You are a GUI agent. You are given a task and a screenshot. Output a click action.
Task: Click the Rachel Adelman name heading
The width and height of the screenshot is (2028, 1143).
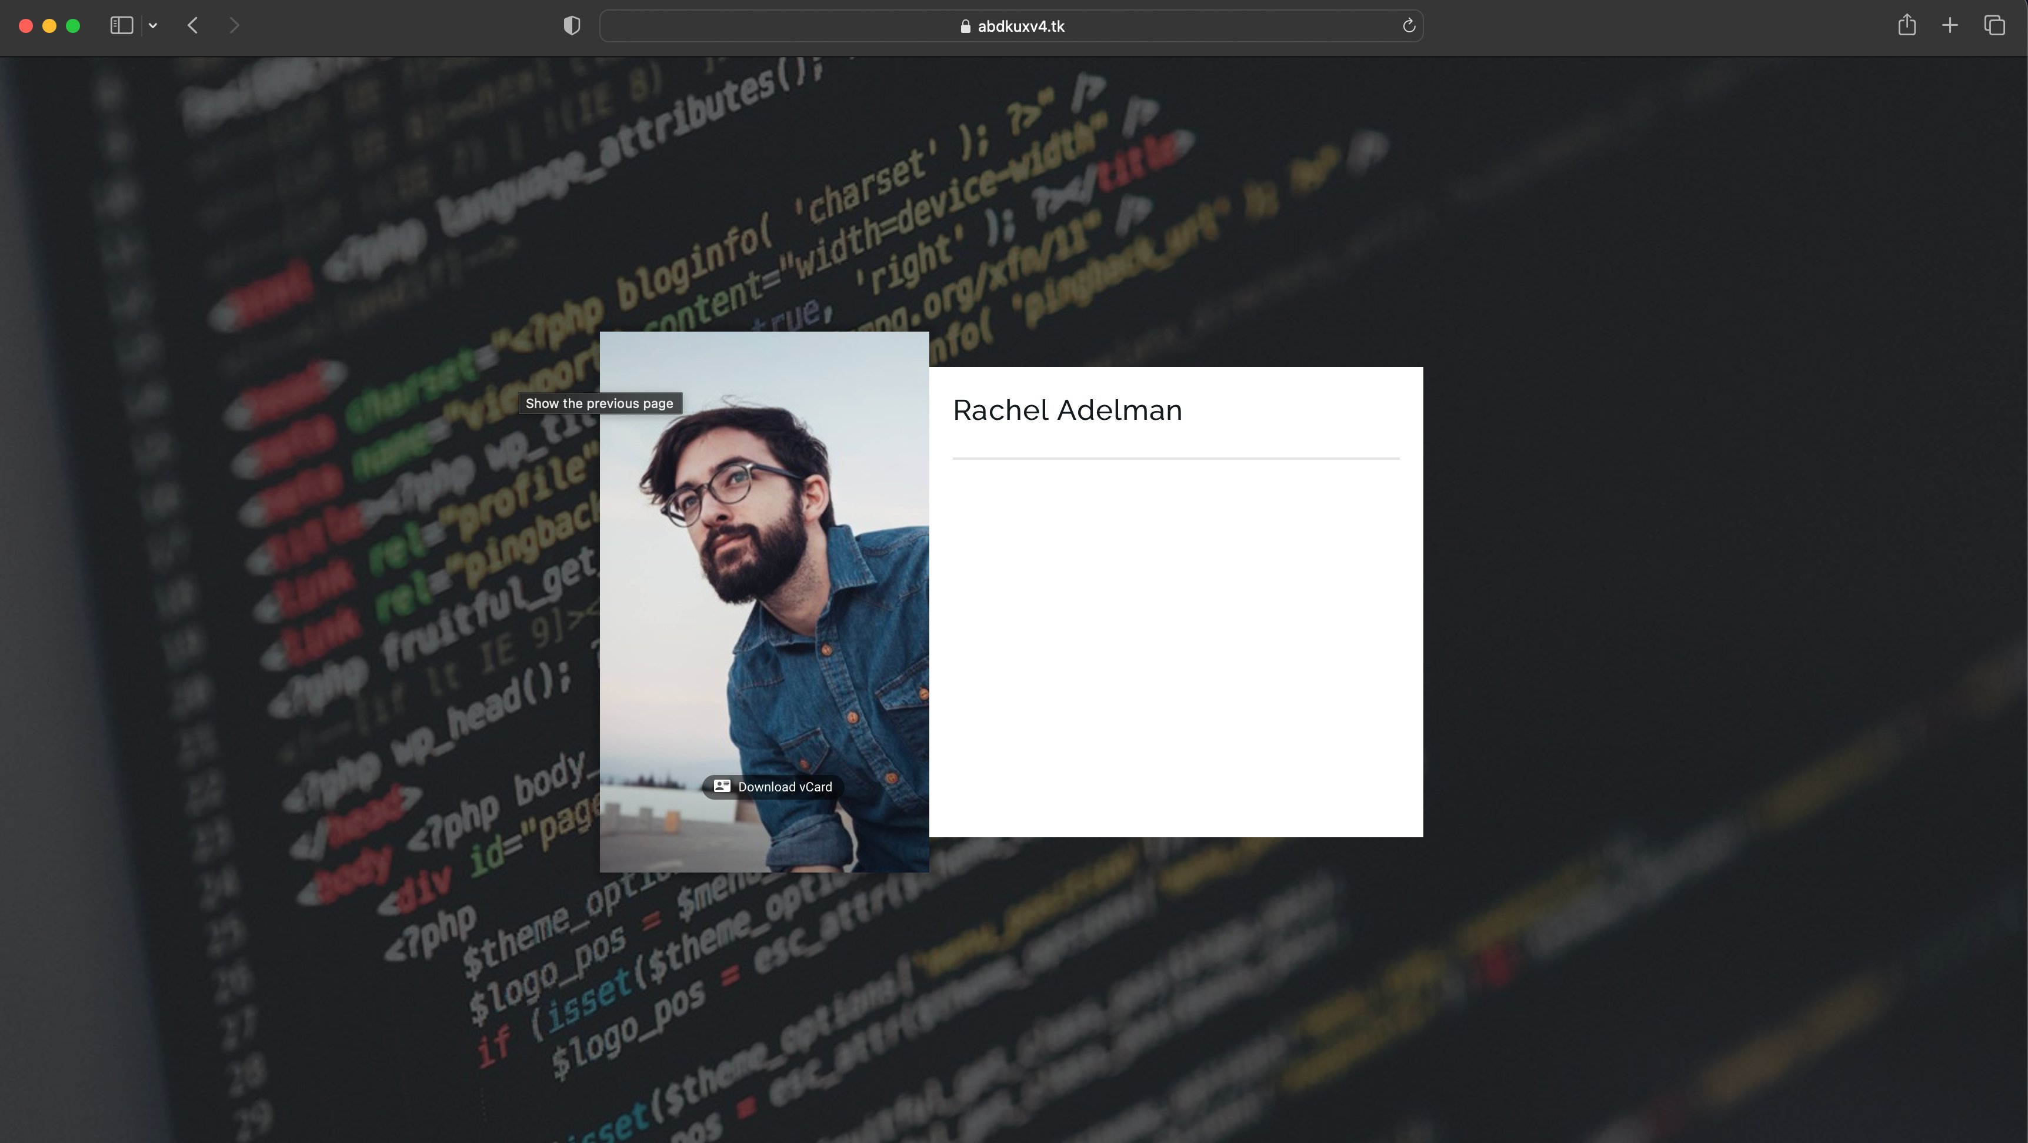coord(1067,410)
